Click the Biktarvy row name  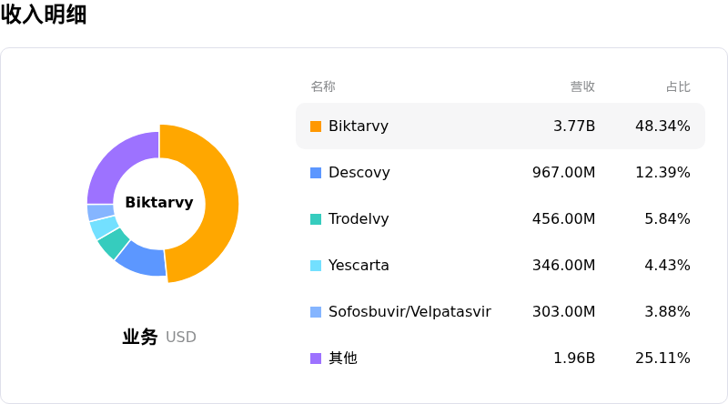[358, 126]
